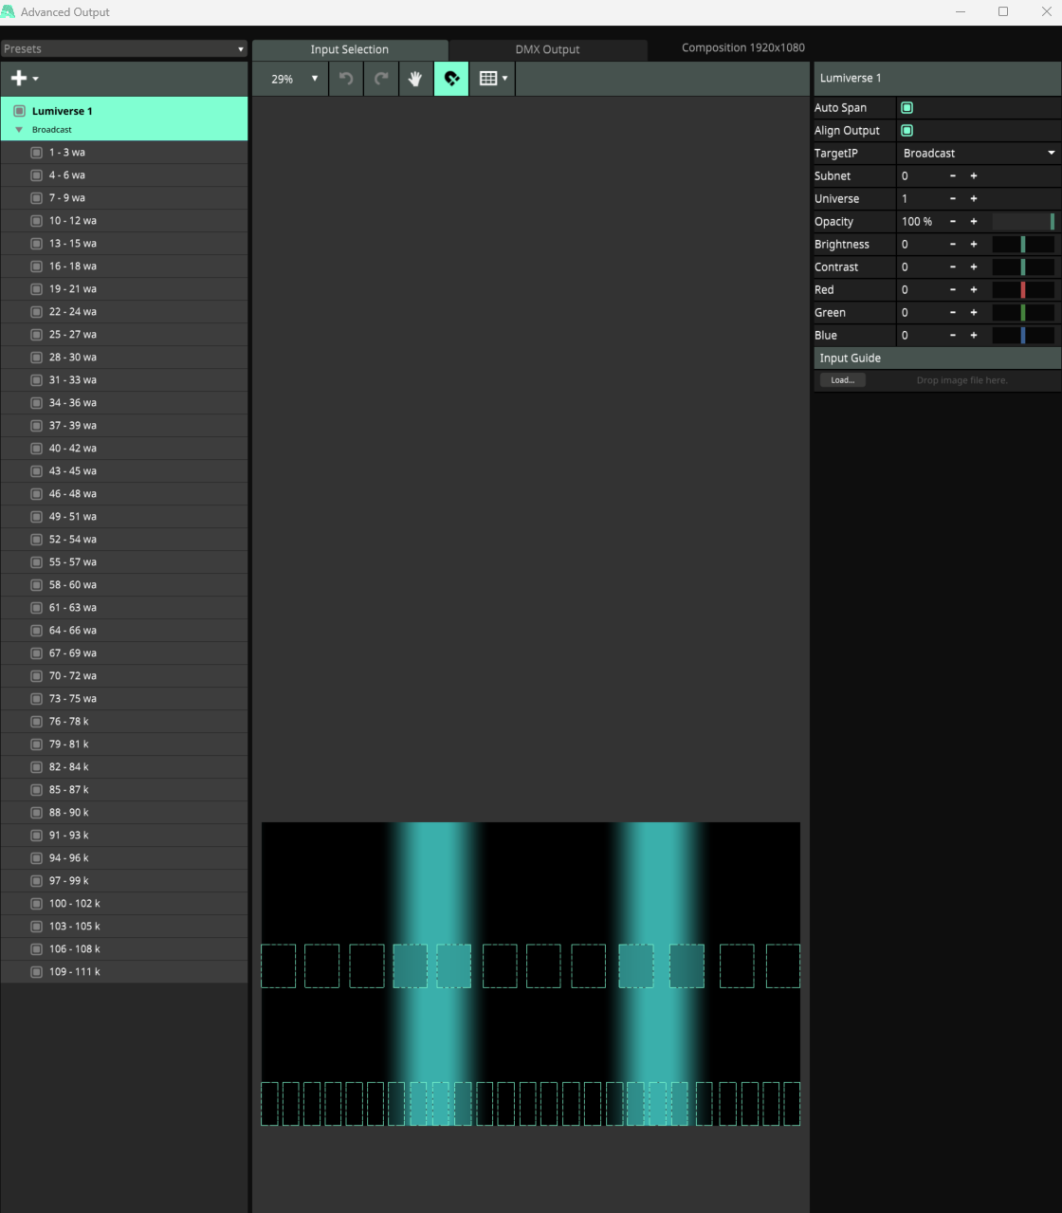1062x1213 pixels.
Task: Open the grid options icon
Action: coord(488,79)
